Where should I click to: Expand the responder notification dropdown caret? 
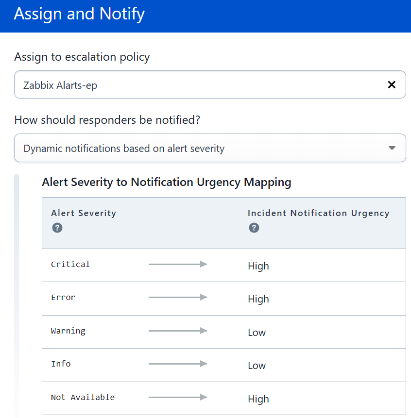[x=392, y=148]
